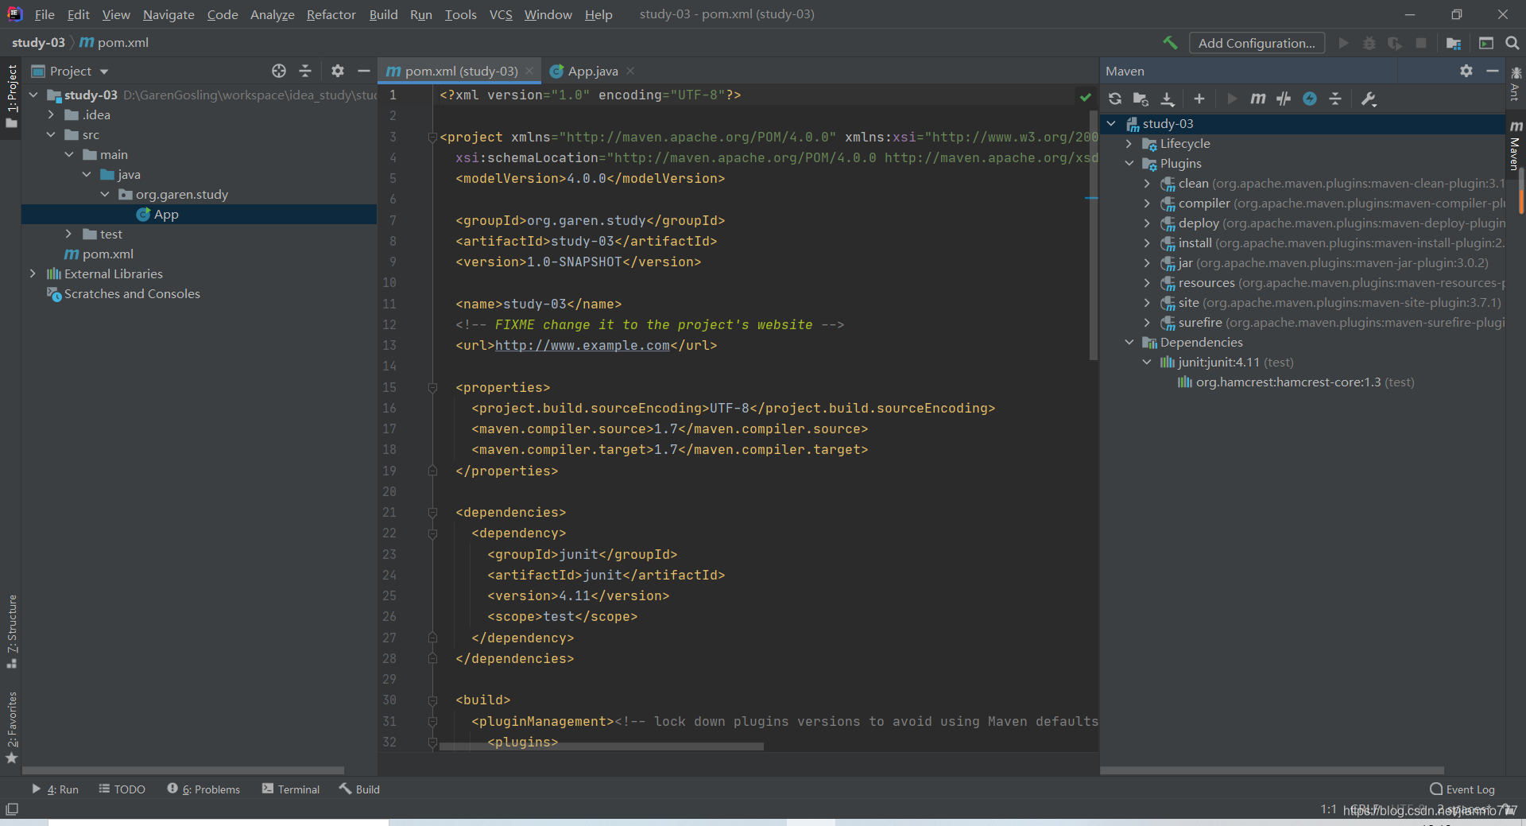
Task: Expand the compiler plugin node
Action: point(1147,203)
